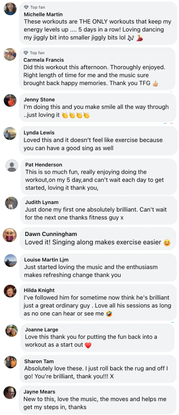Click the Judith Lynam name link
Image resolution: width=179 pixels, height=415 pixels.
pyautogui.click(x=42, y=202)
